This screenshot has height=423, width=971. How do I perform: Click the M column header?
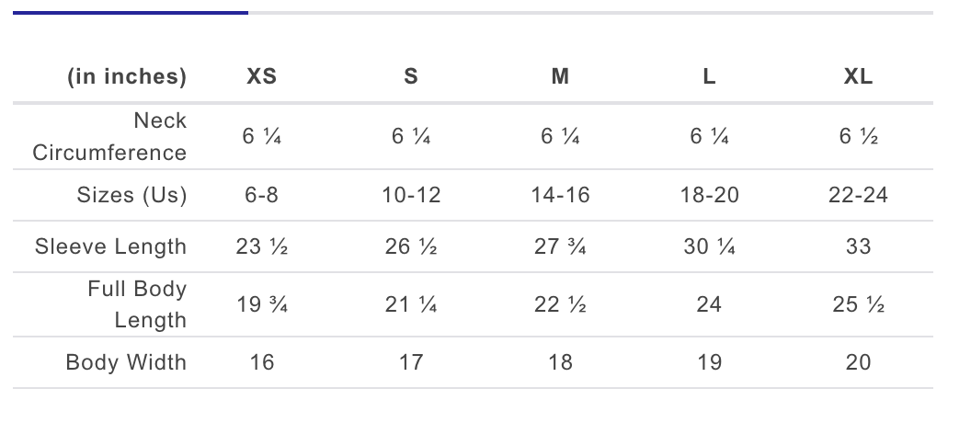(560, 77)
